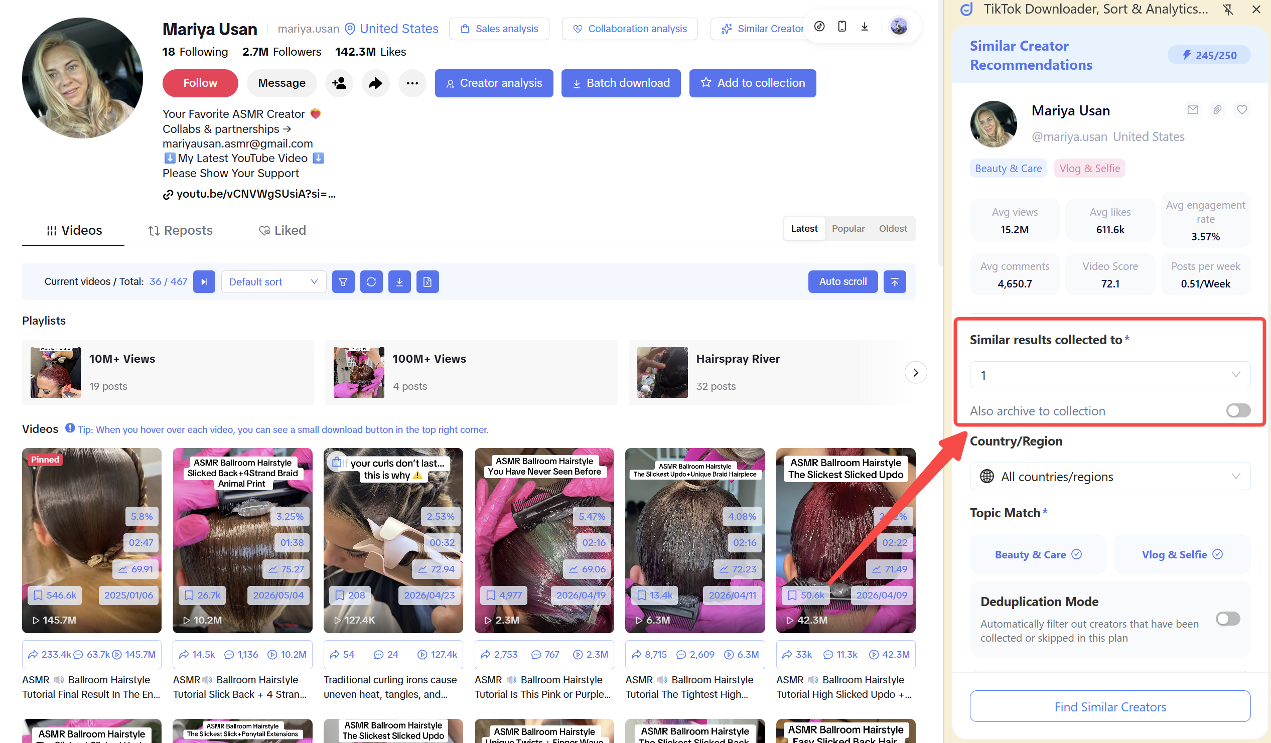Click the skip-to-end icon beside video count
The width and height of the screenshot is (1271, 743).
pos(204,281)
